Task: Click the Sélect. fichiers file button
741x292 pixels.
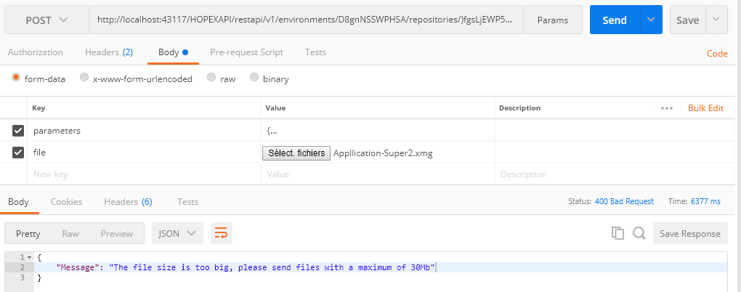Action: pos(296,153)
